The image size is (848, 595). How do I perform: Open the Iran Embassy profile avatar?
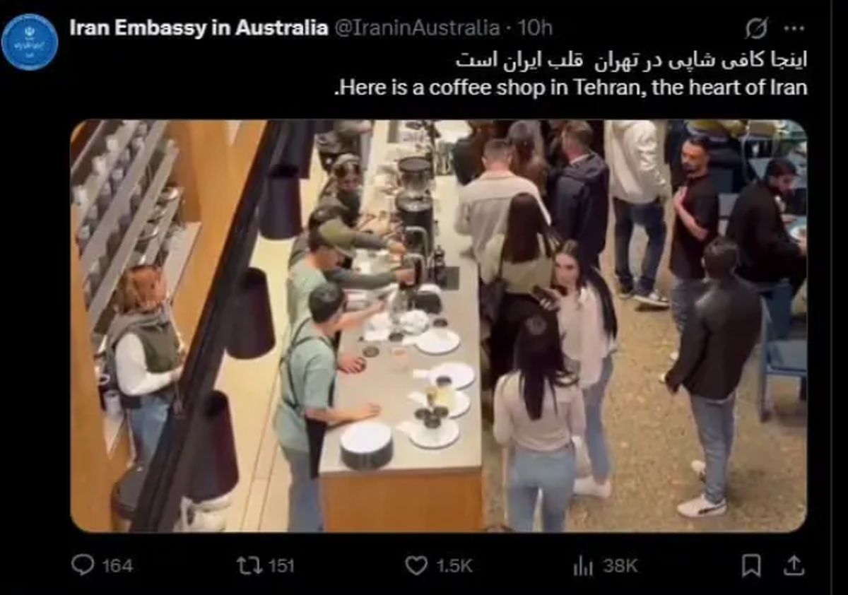click(x=30, y=41)
